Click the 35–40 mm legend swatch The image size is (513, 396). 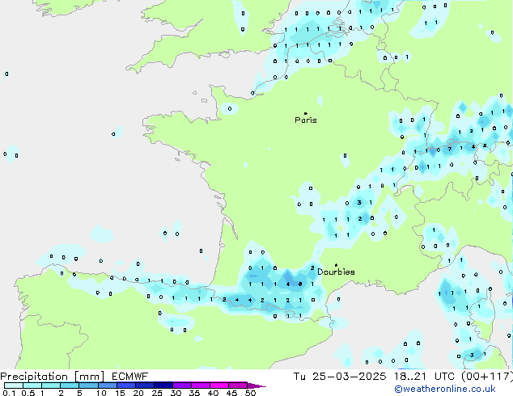tap(201, 385)
